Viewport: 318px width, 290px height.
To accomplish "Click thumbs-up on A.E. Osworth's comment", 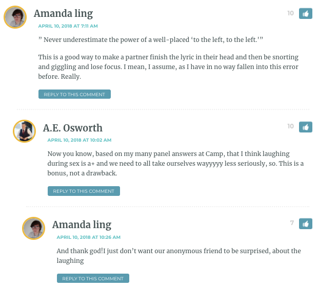I will [305, 127].
